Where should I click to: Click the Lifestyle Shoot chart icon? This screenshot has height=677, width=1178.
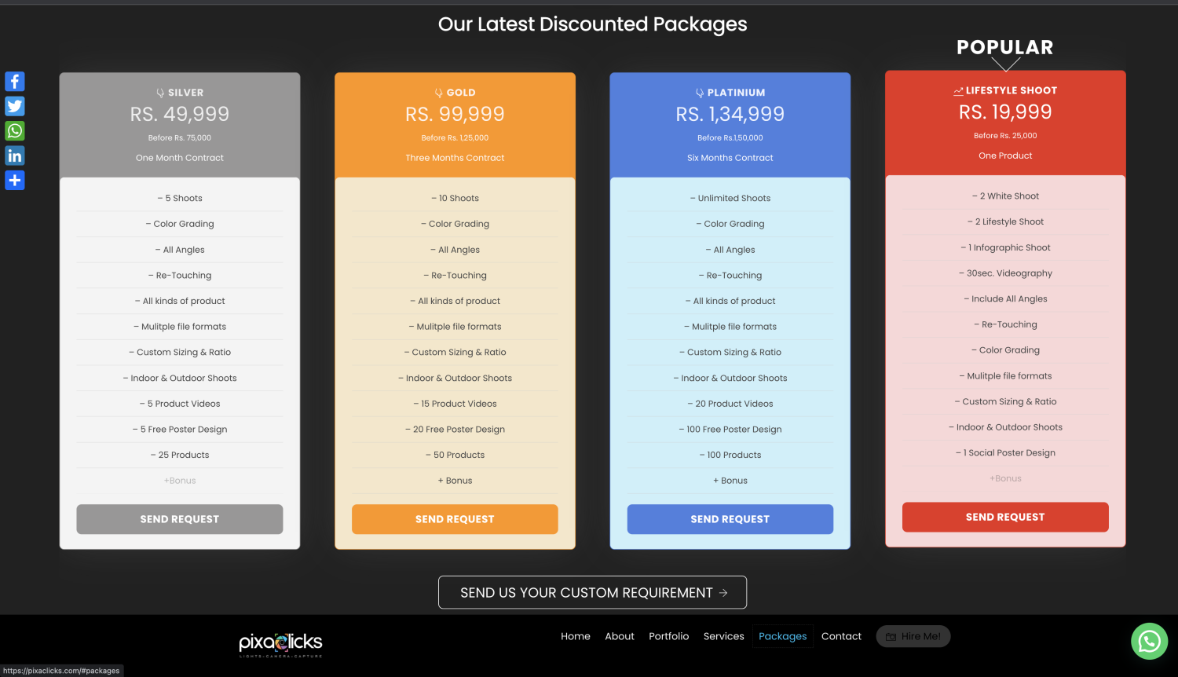click(958, 91)
